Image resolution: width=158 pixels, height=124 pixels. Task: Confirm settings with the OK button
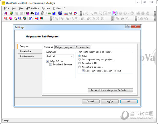pos(129,101)
